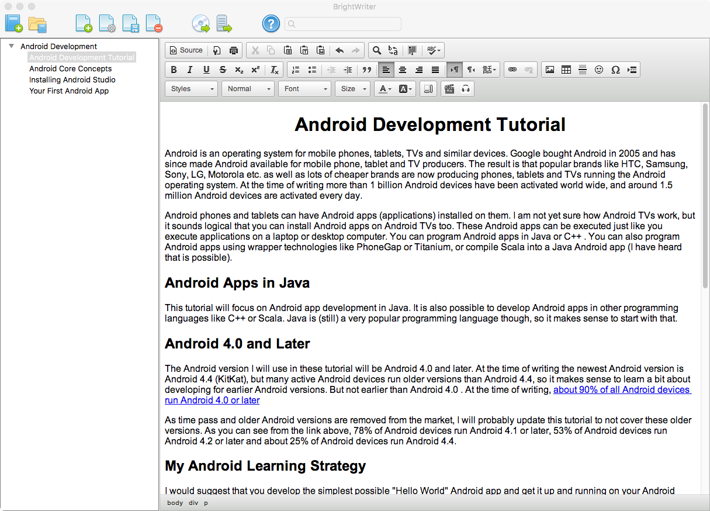The width and height of the screenshot is (710, 511).
Task: Open help with the question mark icon
Action: (271, 24)
